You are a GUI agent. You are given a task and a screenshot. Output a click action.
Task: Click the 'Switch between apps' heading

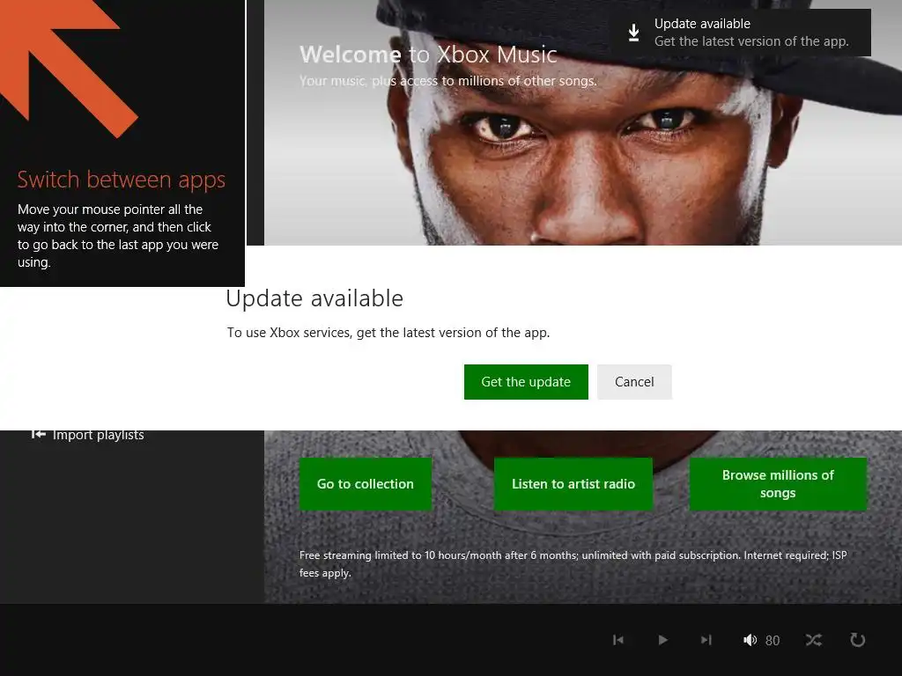122,180
